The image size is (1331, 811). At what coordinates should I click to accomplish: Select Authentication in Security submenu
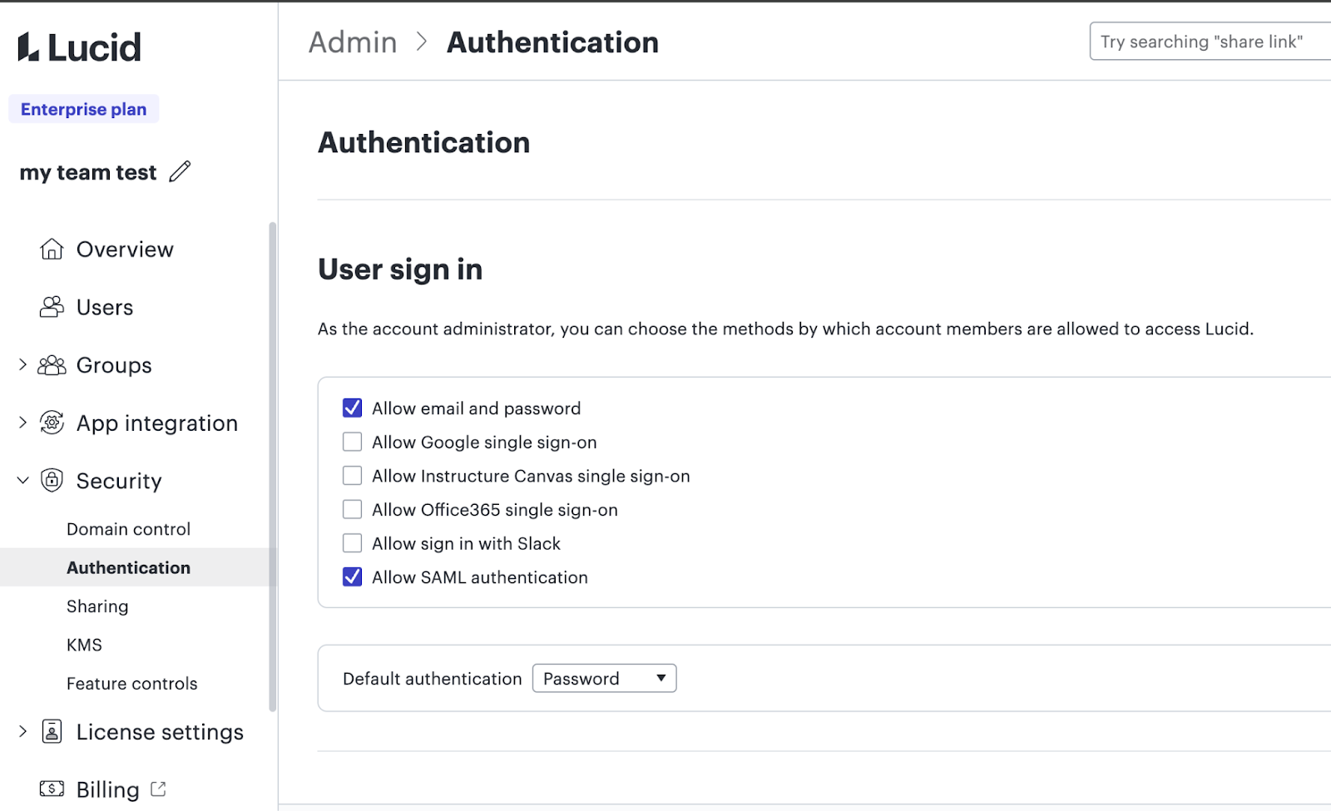(x=129, y=567)
